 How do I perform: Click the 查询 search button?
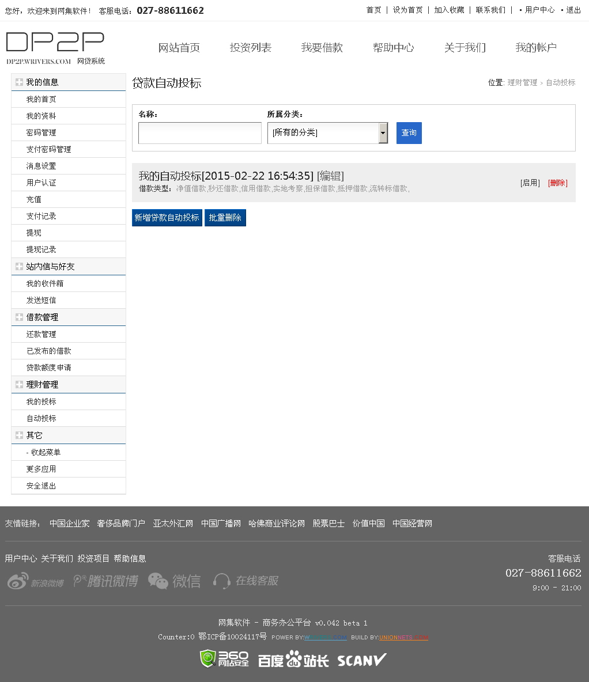pos(409,133)
